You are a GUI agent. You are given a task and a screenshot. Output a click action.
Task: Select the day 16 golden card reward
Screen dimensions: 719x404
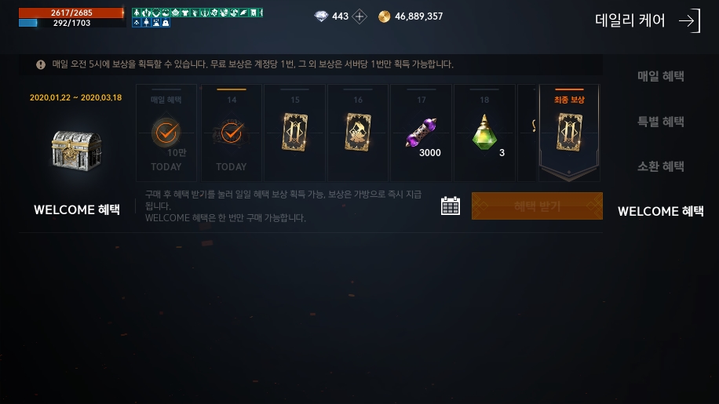point(358,133)
